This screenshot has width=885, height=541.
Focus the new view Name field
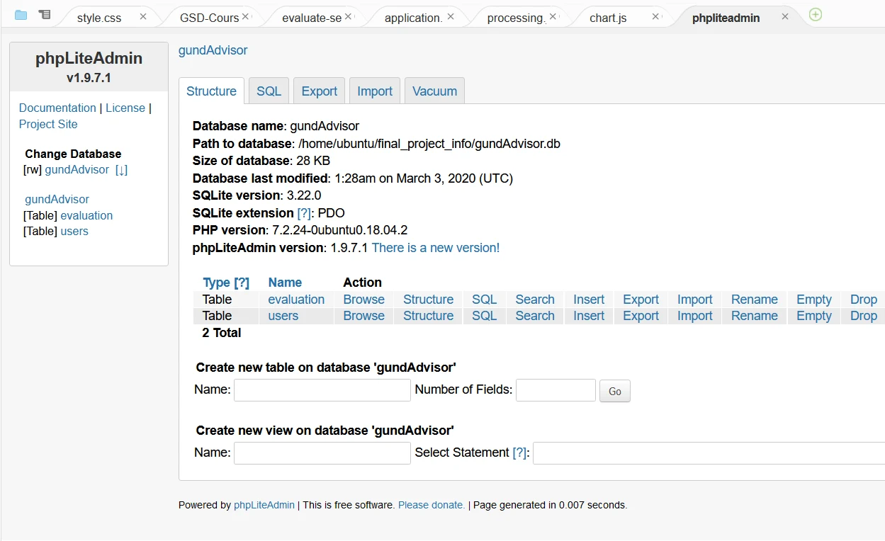[322, 453]
